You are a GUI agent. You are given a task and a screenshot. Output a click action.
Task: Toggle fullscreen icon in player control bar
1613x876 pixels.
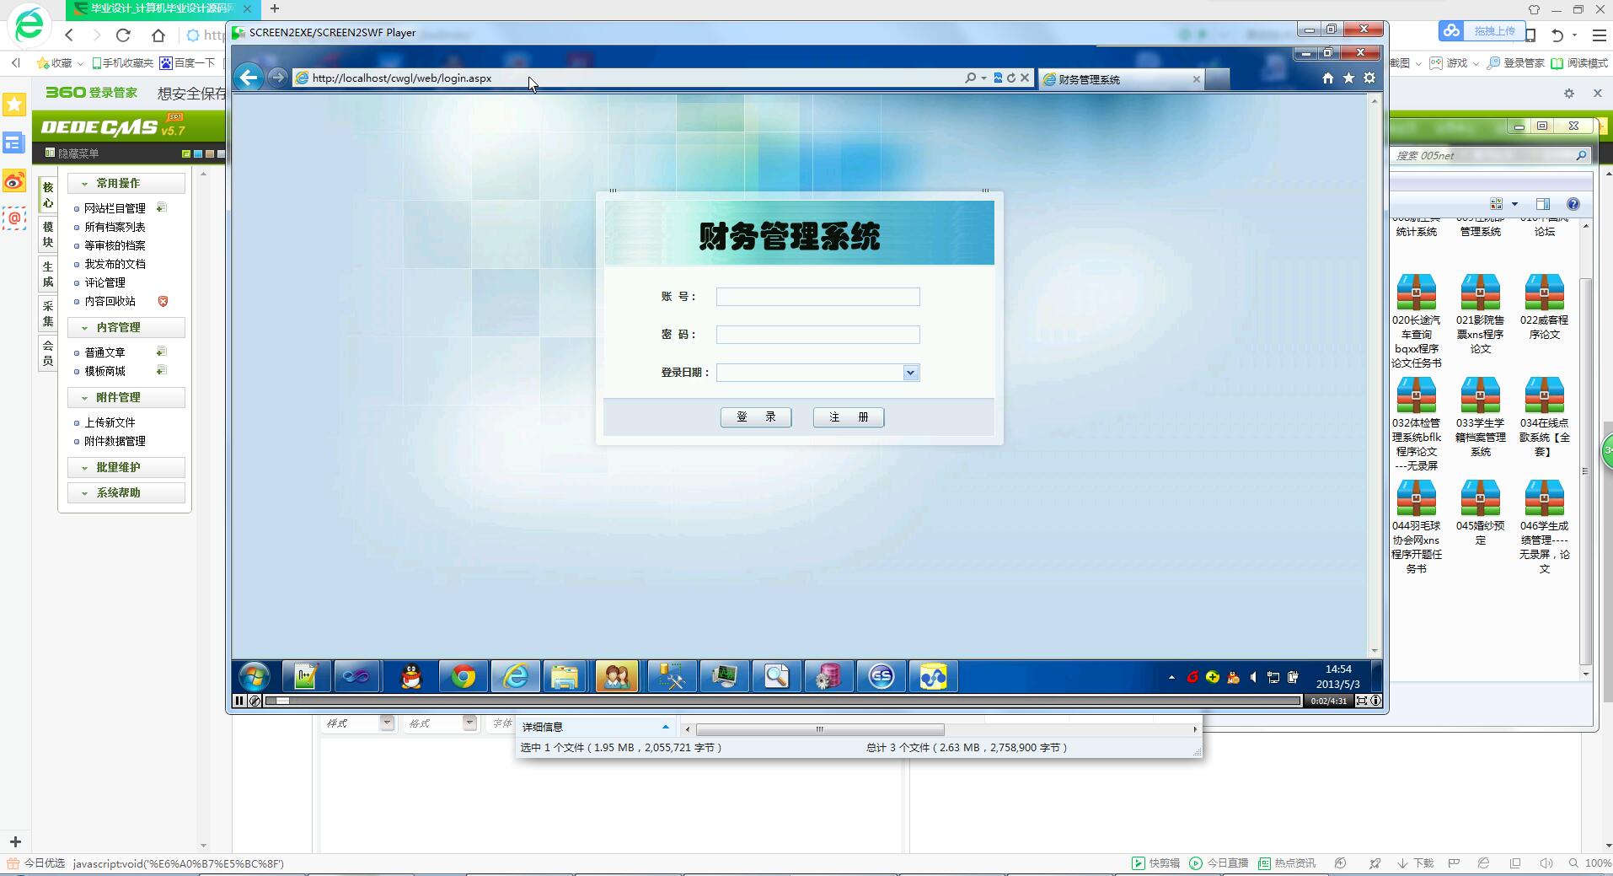tap(1361, 701)
